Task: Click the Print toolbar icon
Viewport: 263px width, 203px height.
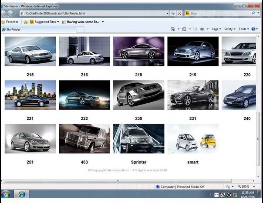Action: [x=202, y=29]
